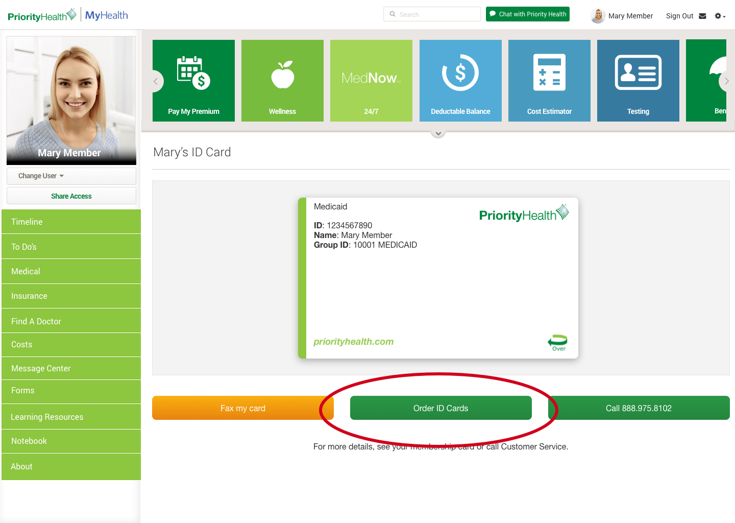Open the Testing ID card tile
The height and width of the screenshot is (523, 735).
pos(638,81)
